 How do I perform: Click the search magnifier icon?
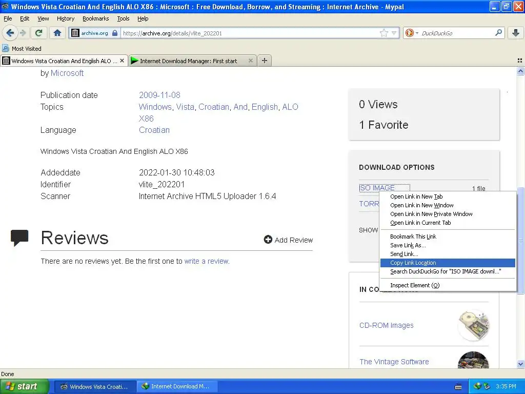pos(498,32)
